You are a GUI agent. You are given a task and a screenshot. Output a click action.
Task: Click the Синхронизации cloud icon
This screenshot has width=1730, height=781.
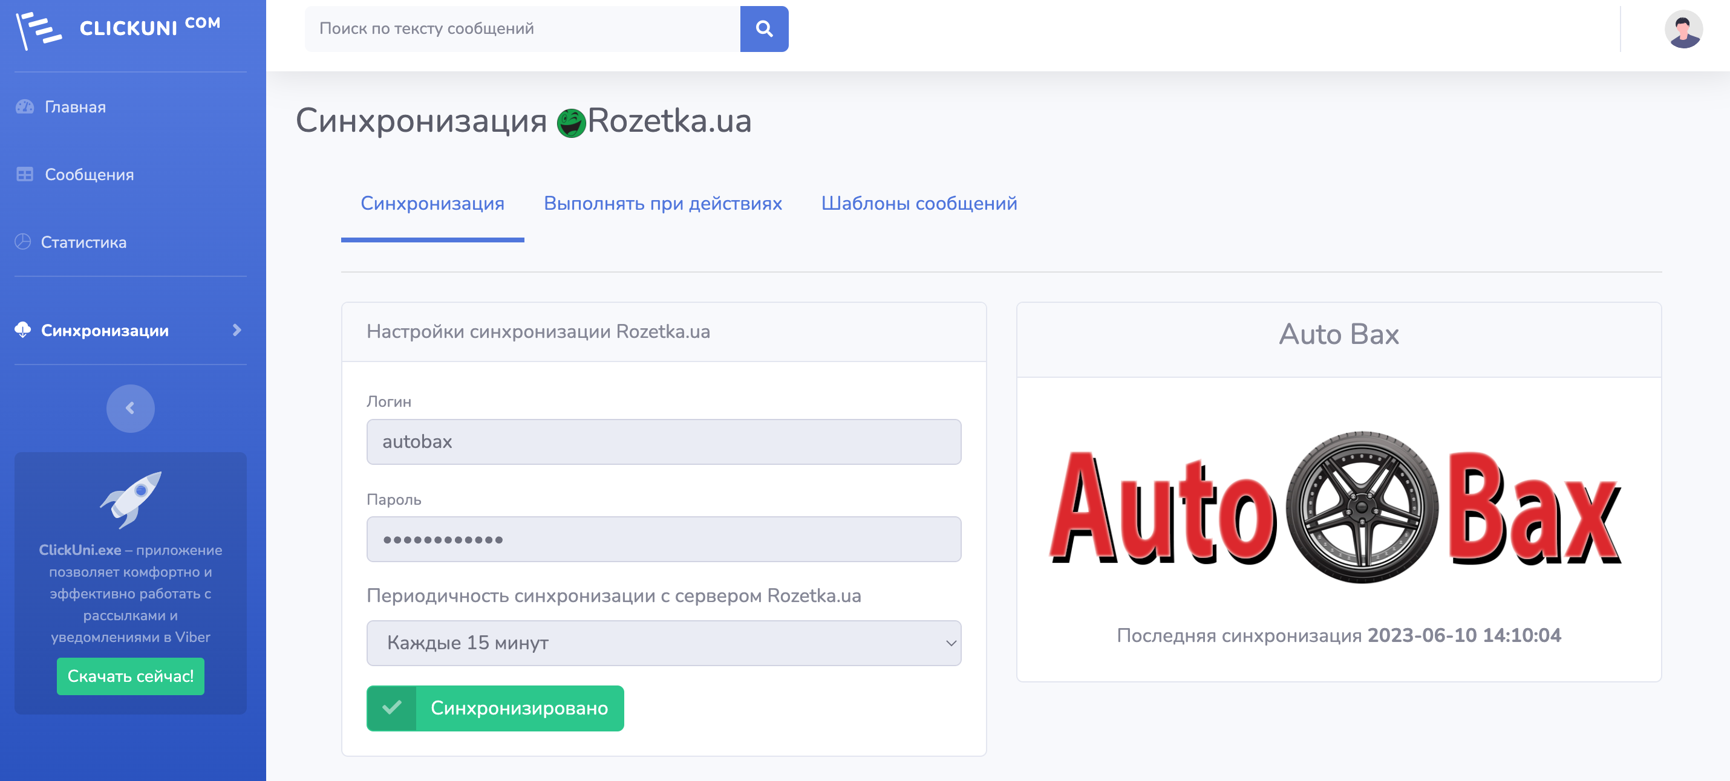tap(24, 330)
